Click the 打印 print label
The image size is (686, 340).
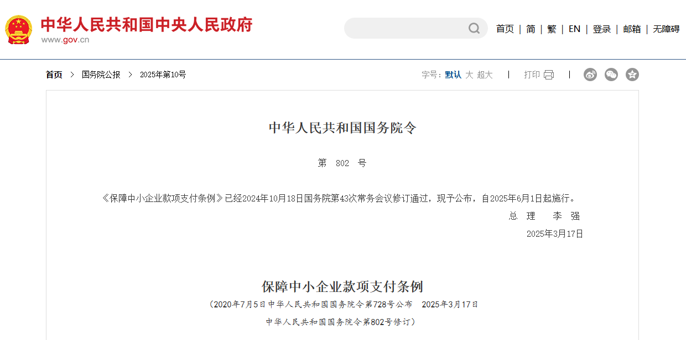click(x=532, y=75)
